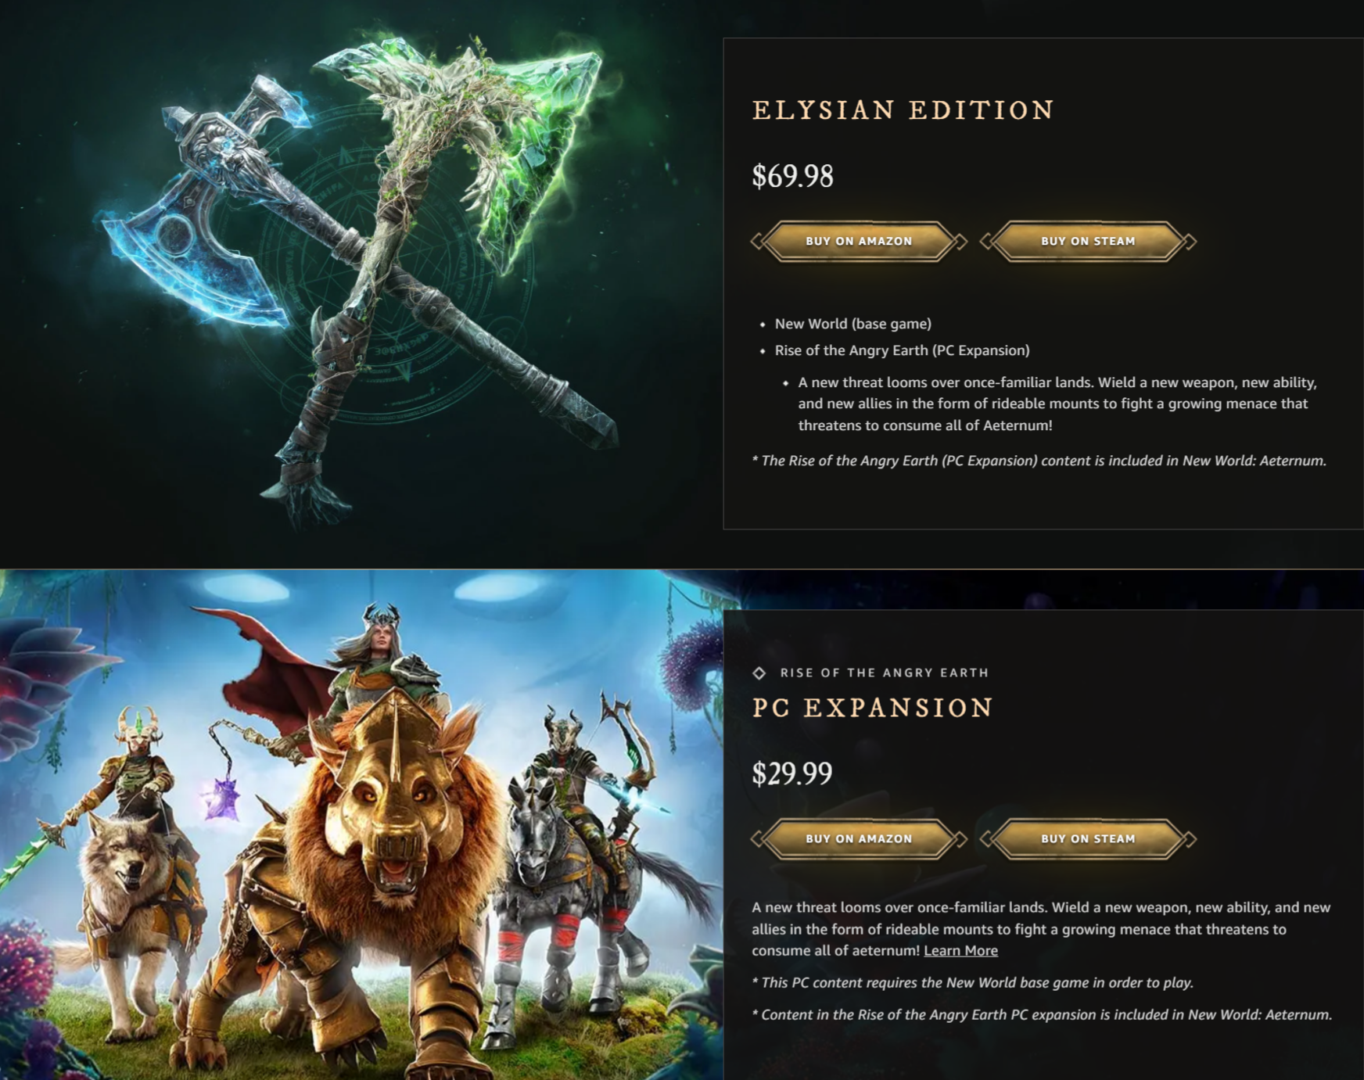Screen dimensions: 1364x1080
Task: Buy the PC Expansion on Amazon
Action: pos(859,838)
